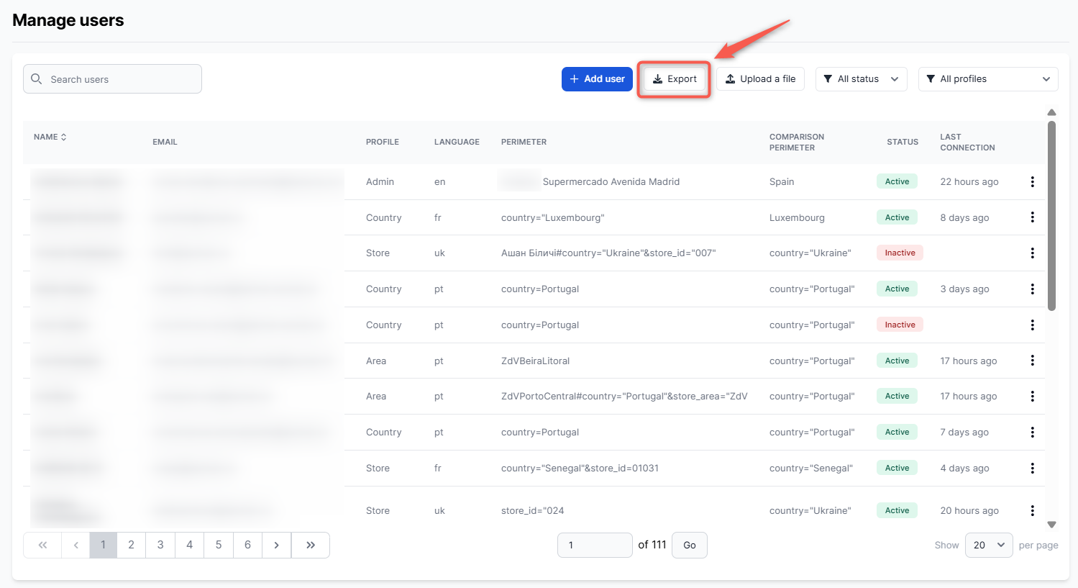Screen dimensions: 1078x588
Task: Switch to page 3 of results
Action: tap(160, 546)
